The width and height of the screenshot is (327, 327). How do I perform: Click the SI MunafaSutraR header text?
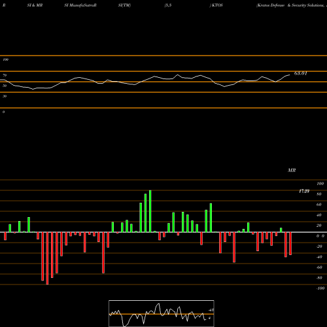pyautogui.click(x=80, y=5)
